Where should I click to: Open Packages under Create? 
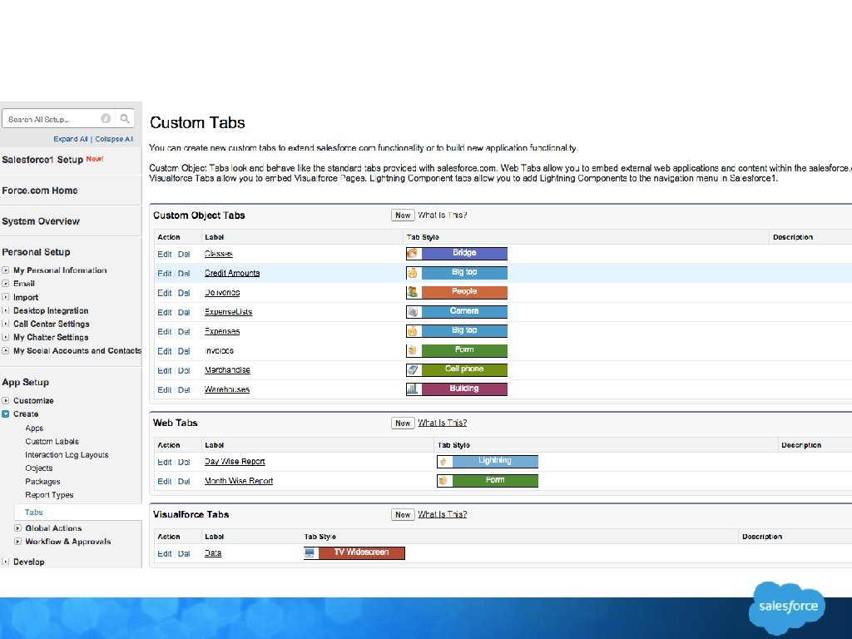[x=42, y=482]
